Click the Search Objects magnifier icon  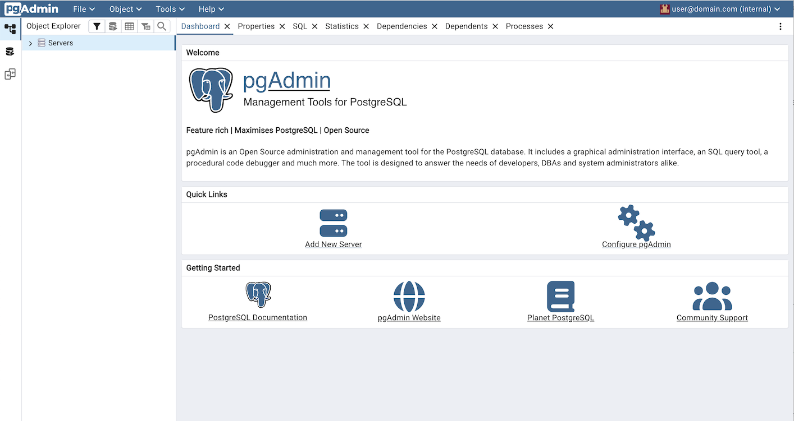pyautogui.click(x=162, y=26)
